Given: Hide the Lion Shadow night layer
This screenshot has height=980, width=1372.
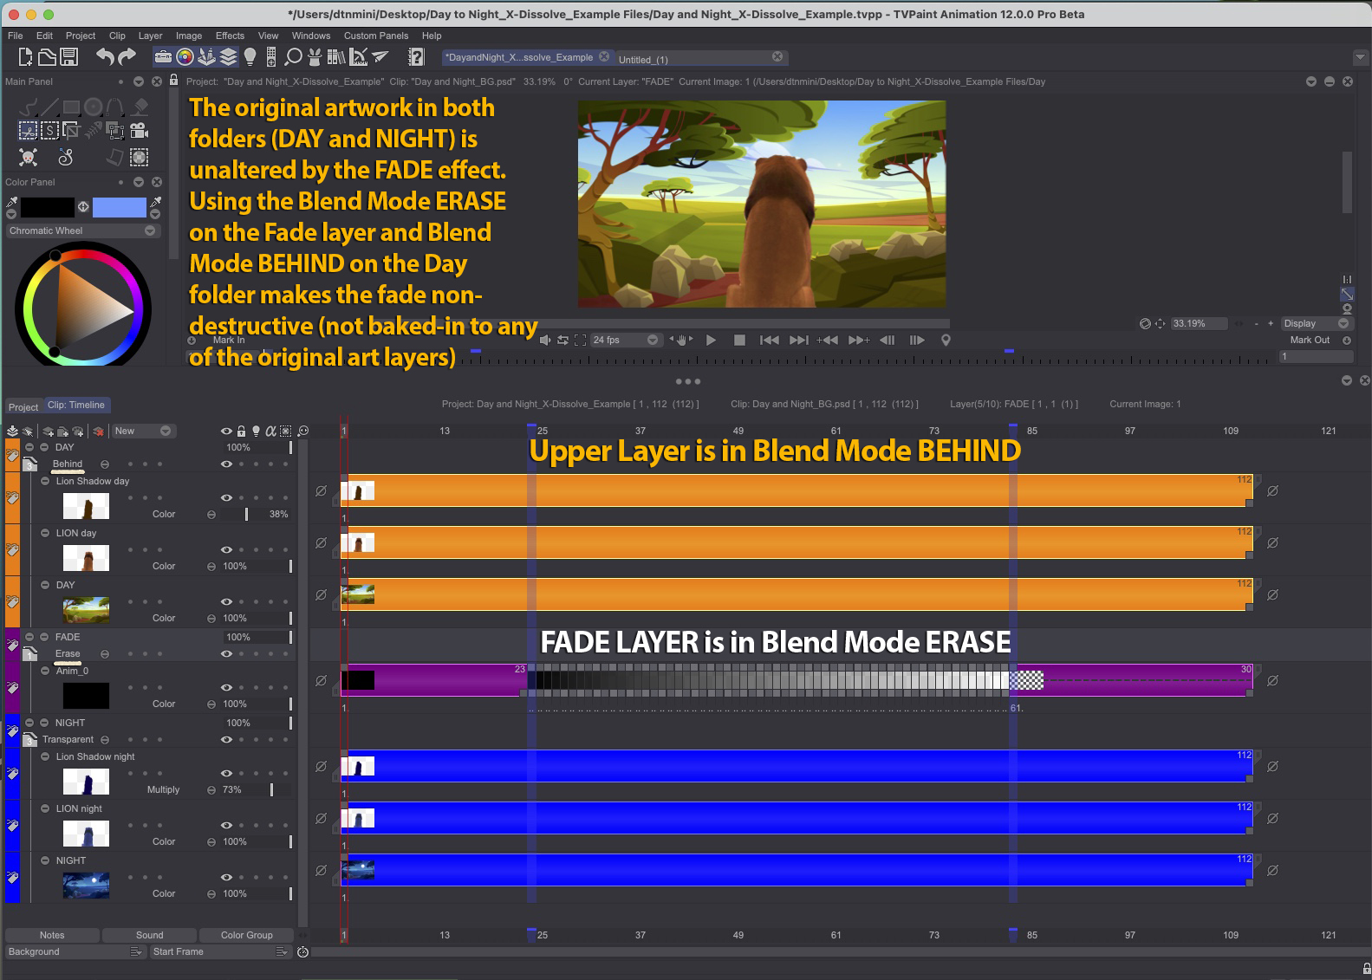Looking at the screenshot, I should [226, 773].
